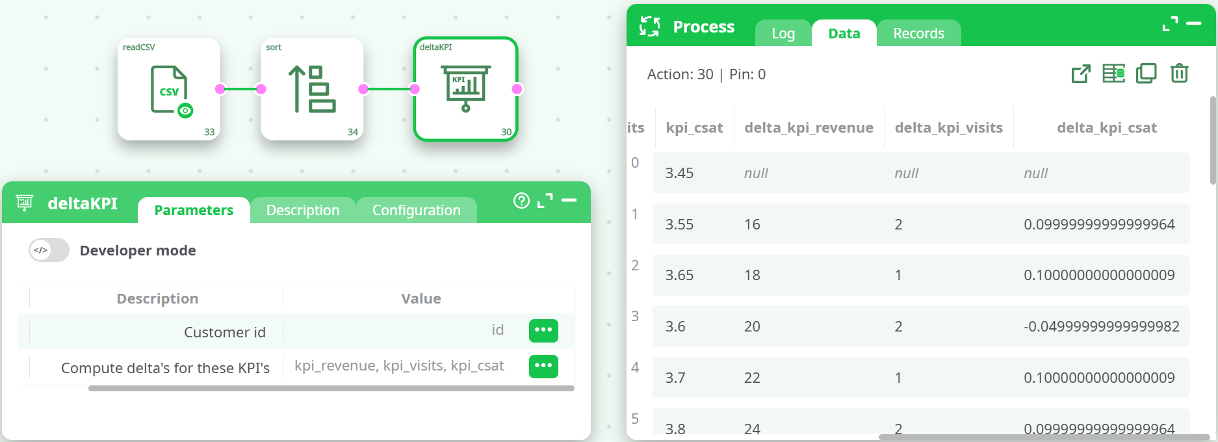Click the parameters table horizontal scrollbar

[331, 388]
